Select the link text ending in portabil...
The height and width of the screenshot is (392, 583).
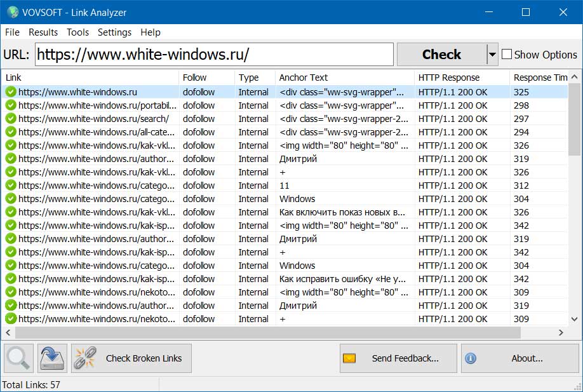point(97,105)
